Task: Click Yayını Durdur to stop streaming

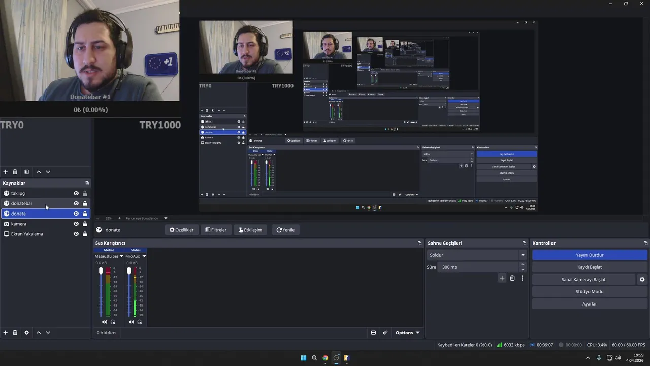Action: 590,255
